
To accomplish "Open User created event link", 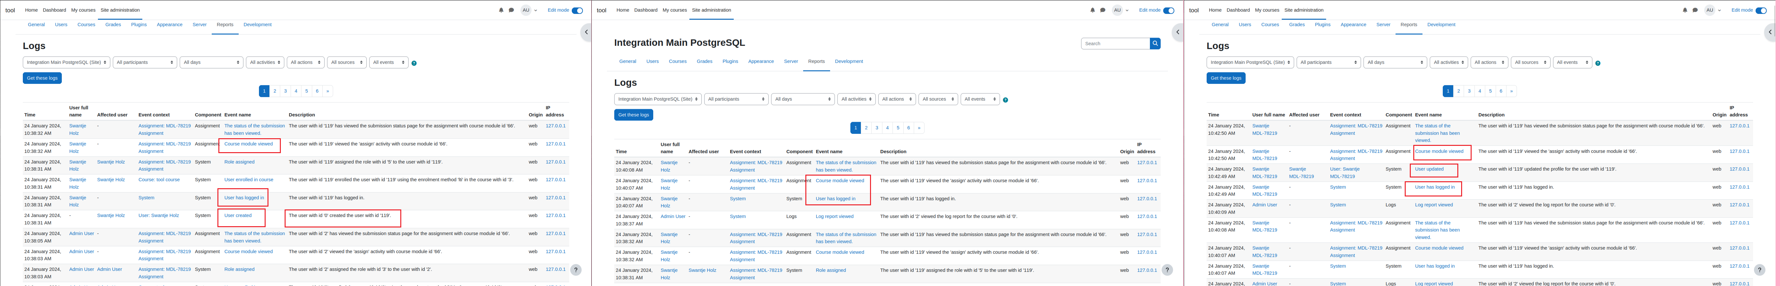I will (238, 216).
